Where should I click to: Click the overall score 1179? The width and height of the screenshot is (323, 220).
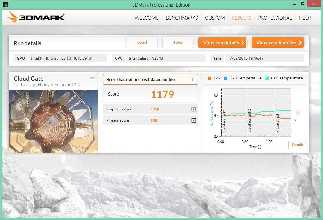pos(162,94)
